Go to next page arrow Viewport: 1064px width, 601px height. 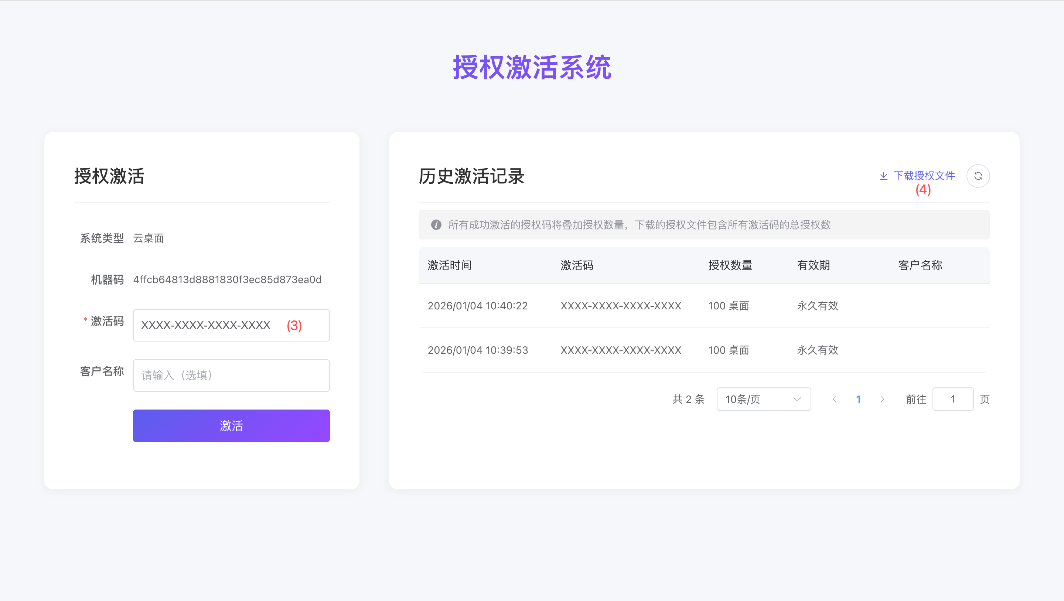click(882, 399)
